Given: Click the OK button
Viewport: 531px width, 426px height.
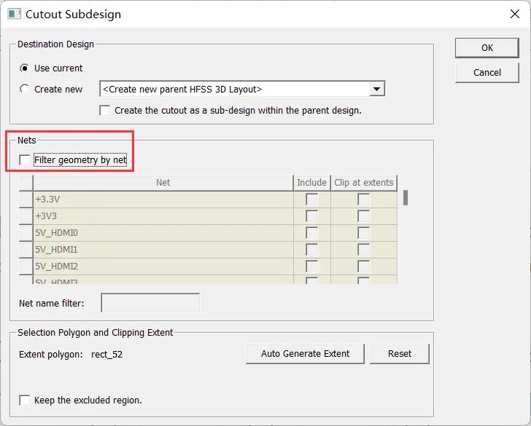Looking at the screenshot, I should (x=487, y=47).
